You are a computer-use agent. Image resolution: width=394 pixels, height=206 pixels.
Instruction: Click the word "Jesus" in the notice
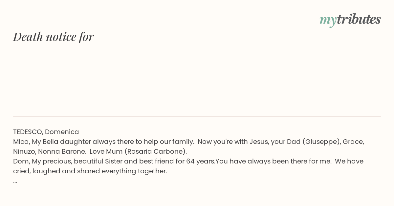click(x=258, y=142)
